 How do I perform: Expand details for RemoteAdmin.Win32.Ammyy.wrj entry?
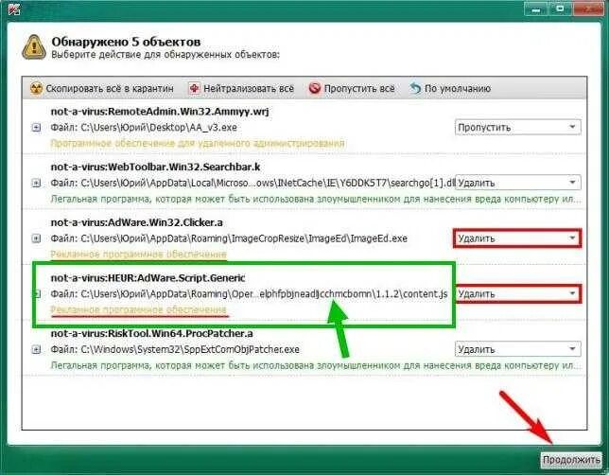click(x=36, y=127)
